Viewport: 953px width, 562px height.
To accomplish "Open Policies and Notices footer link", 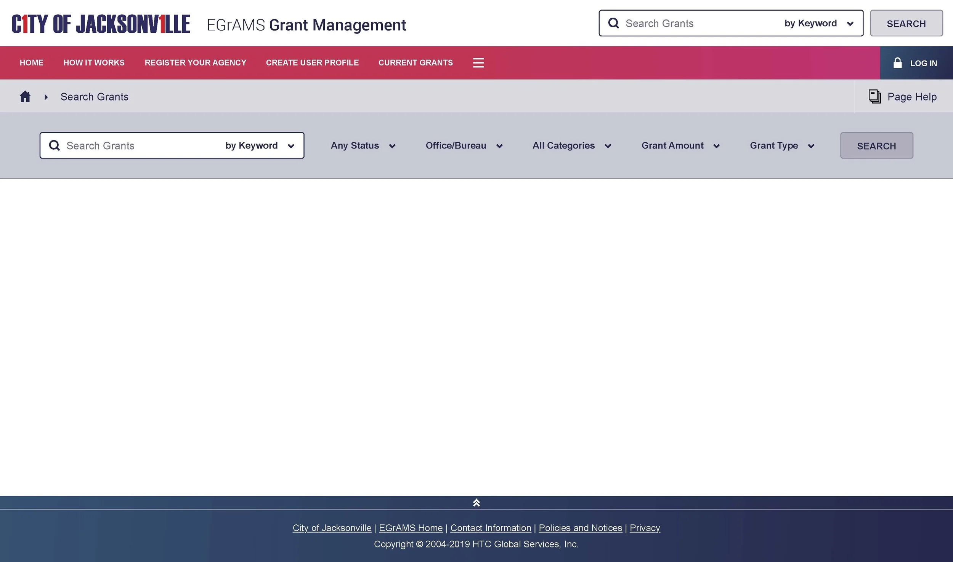I will pyautogui.click(x=580, y=528).
